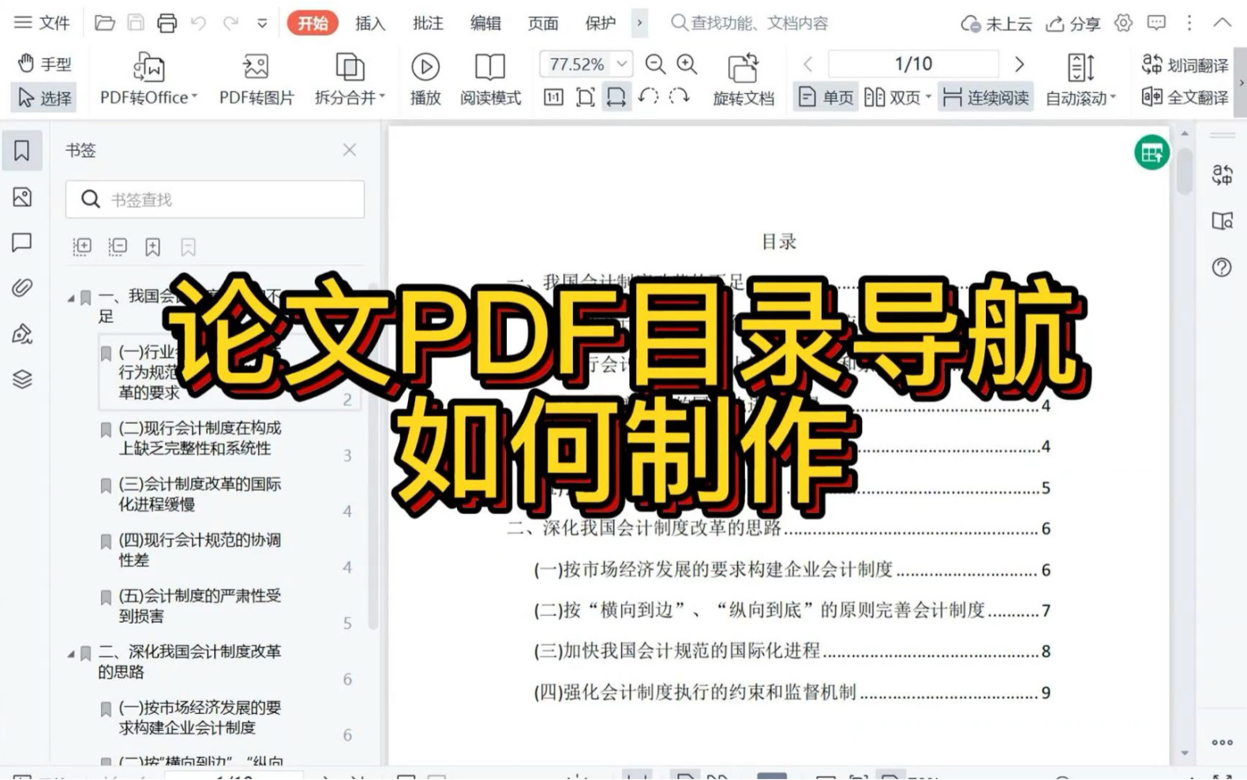Go to next page arrow

1019,64
